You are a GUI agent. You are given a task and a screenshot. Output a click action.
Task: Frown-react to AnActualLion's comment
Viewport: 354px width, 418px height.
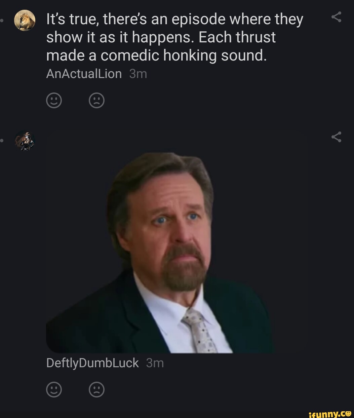coord(96,100)
